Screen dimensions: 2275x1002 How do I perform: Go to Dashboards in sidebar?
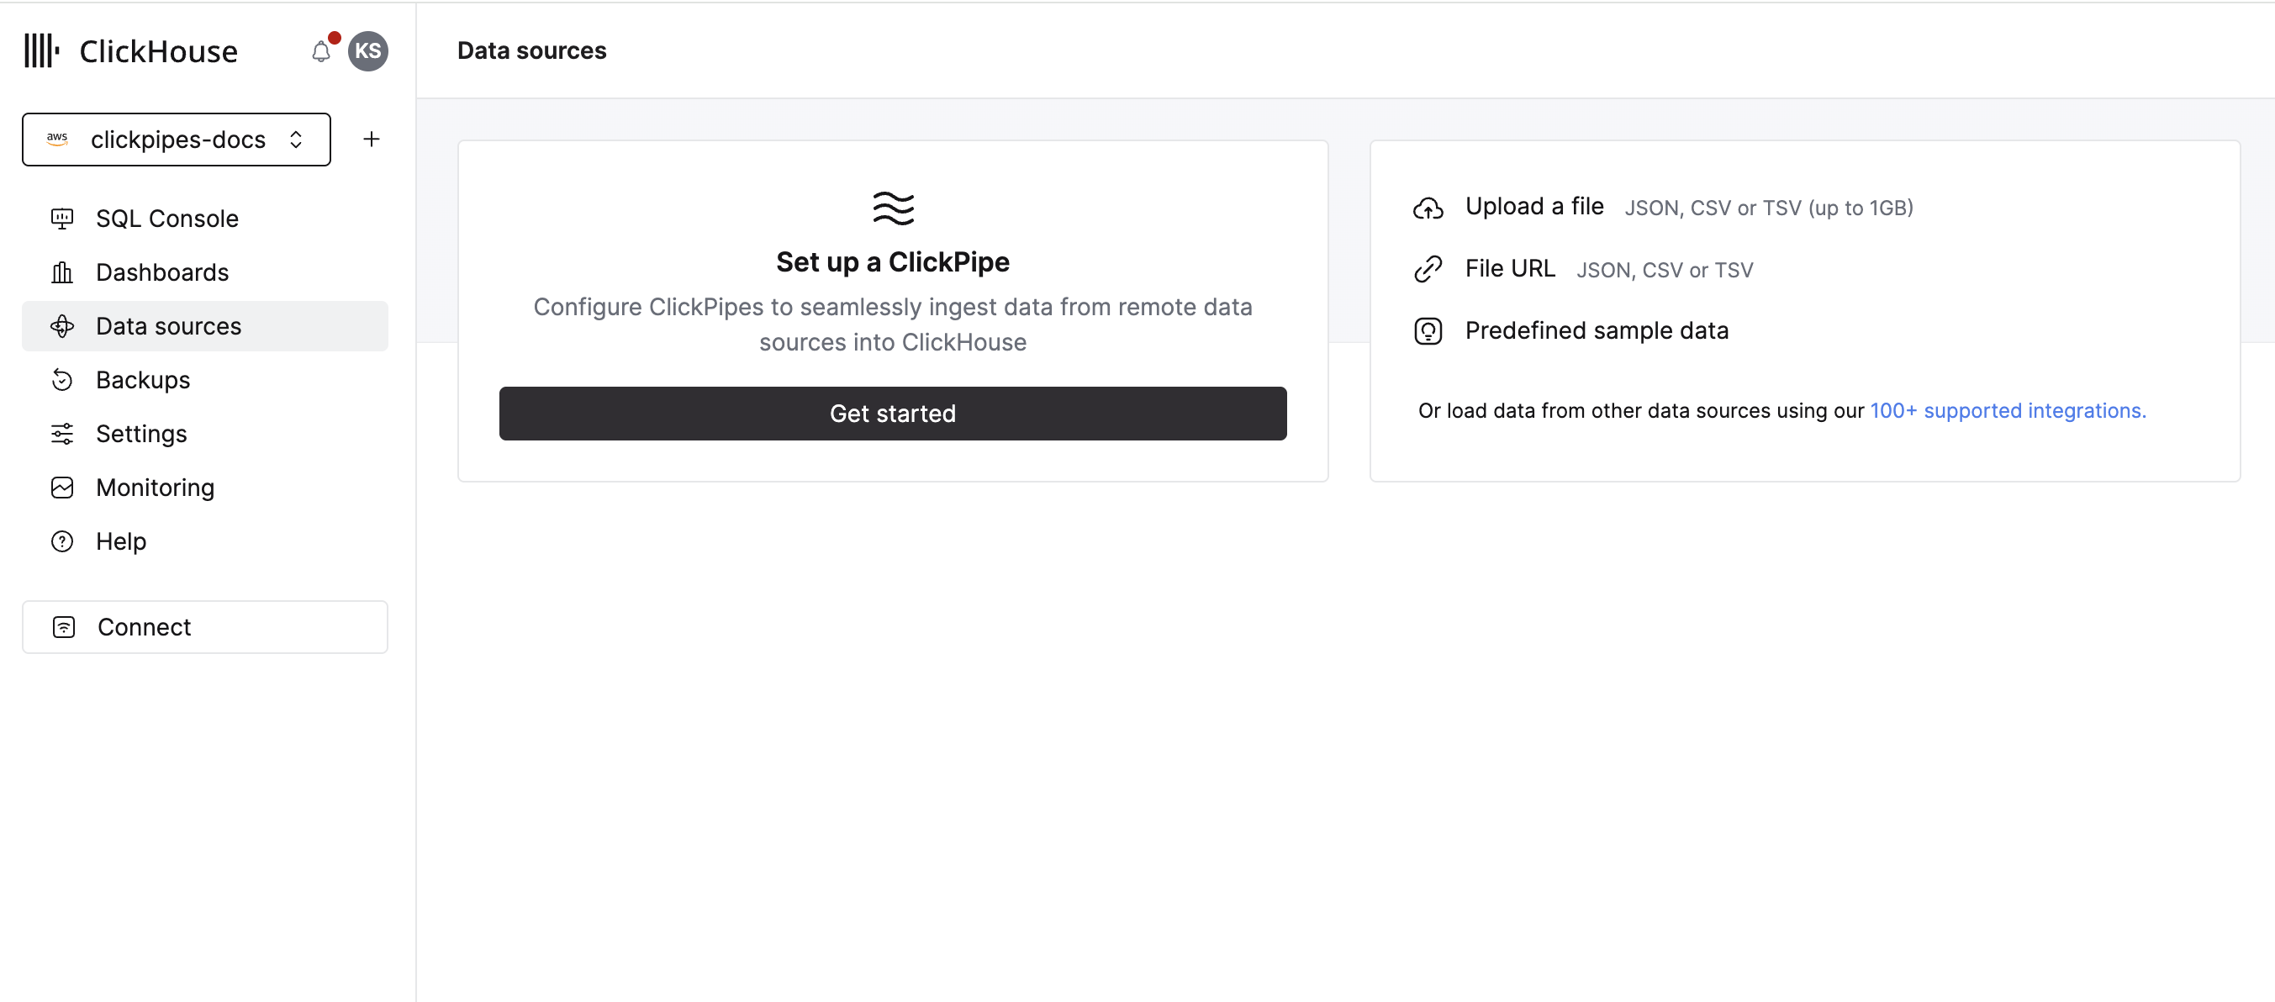click(161, 273)
